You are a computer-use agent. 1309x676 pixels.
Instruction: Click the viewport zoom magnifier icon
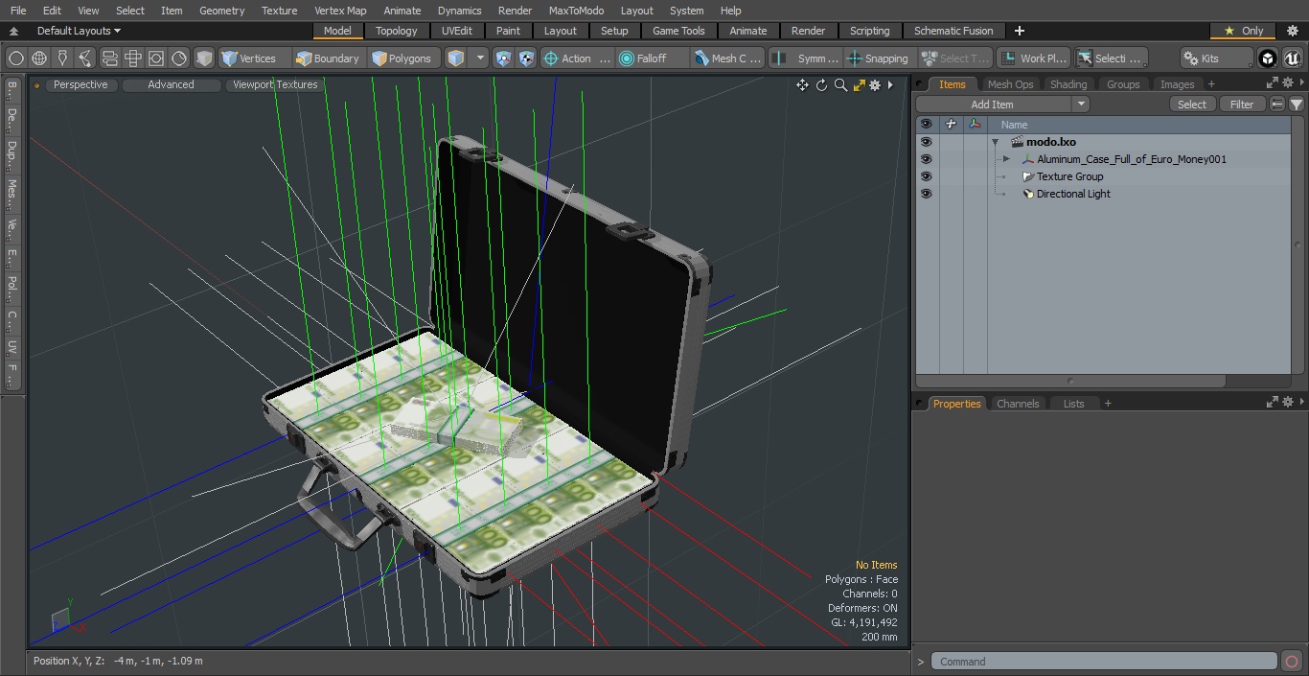pos(840,85)
